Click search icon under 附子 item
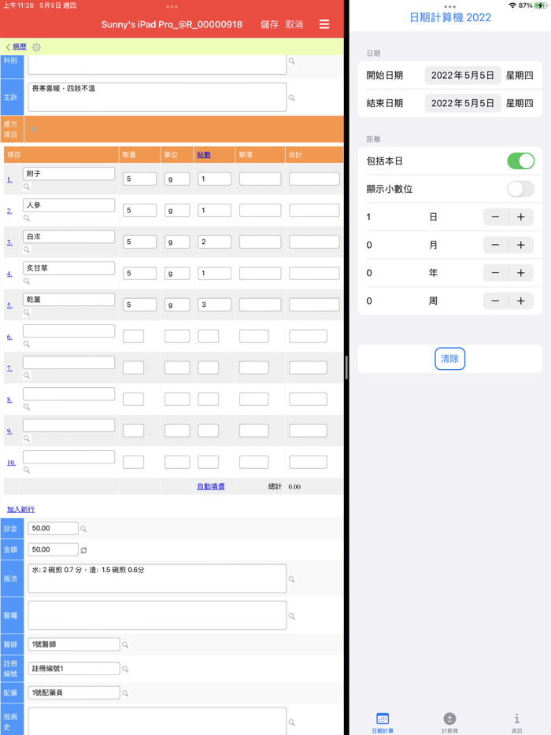 27,187
